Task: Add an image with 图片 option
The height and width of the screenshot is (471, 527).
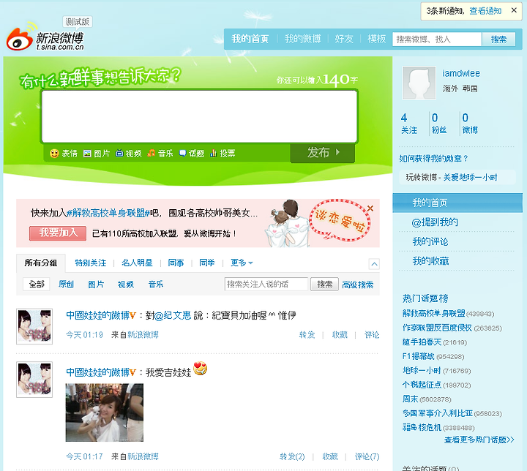Action: click(97, 154)
